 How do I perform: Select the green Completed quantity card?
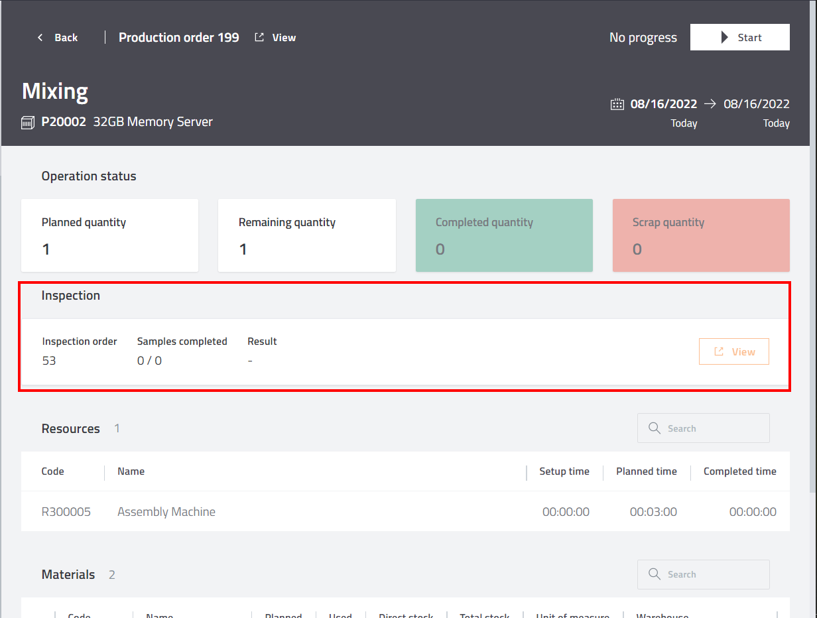click(504, 235)
